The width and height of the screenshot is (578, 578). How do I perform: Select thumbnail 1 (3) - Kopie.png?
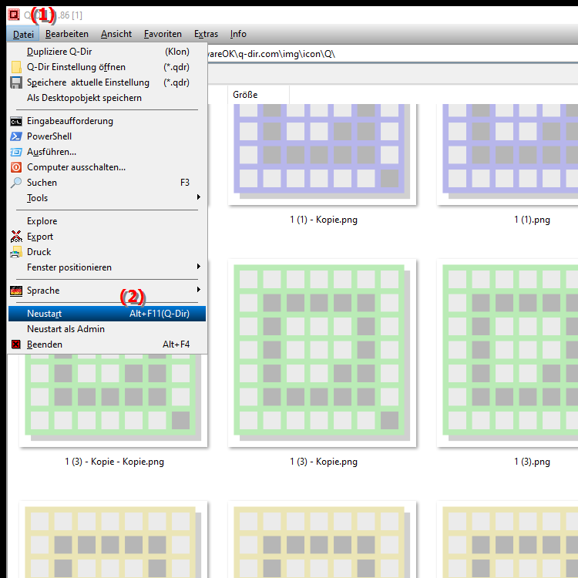point(322,353)
